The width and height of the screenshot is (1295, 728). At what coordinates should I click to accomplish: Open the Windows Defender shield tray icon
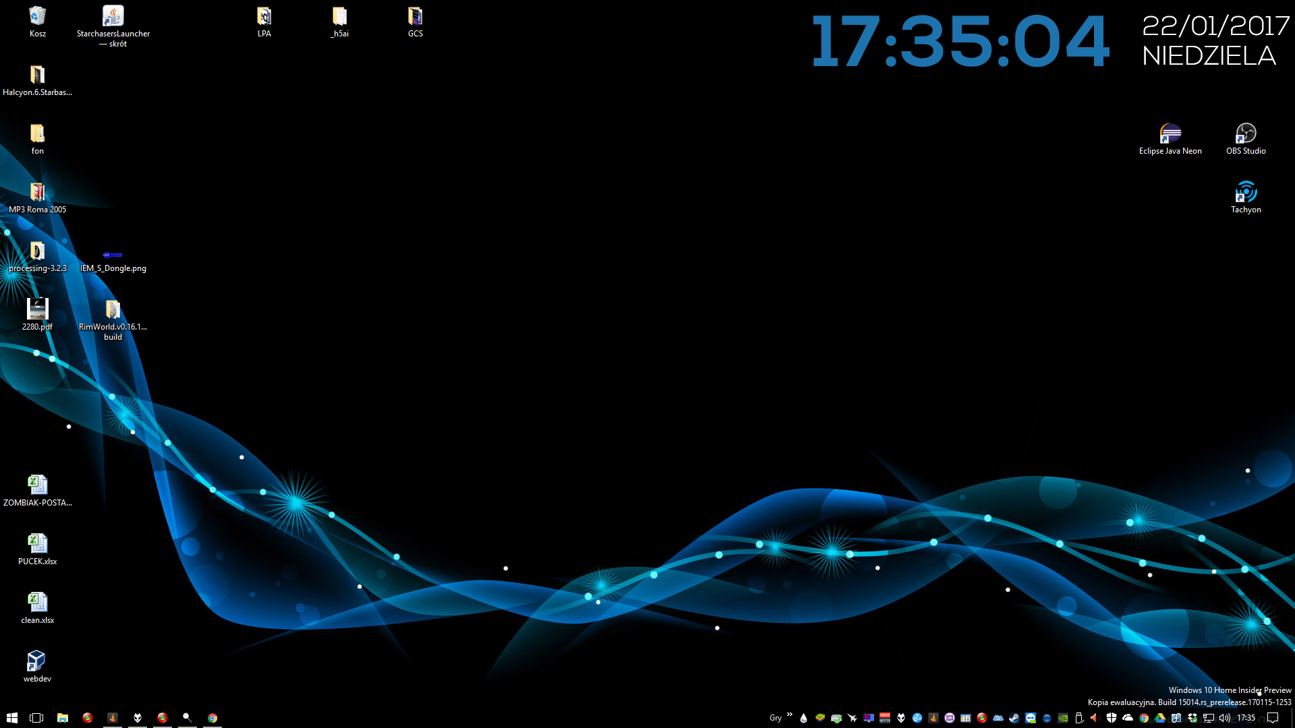[1111, 718]
